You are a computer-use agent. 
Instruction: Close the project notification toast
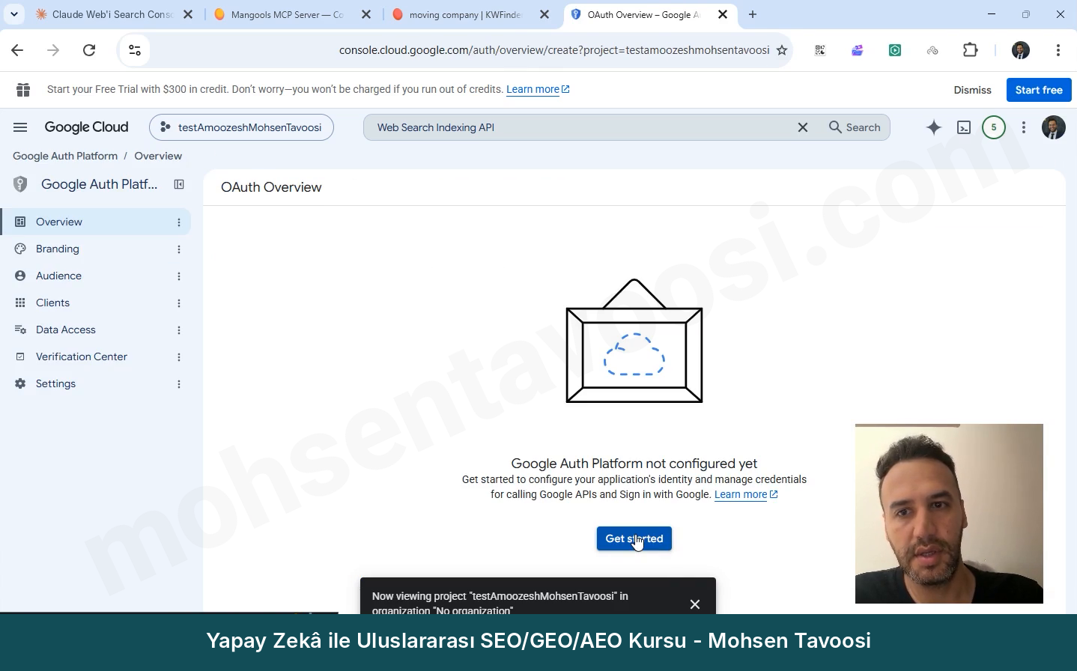[695, 604]
